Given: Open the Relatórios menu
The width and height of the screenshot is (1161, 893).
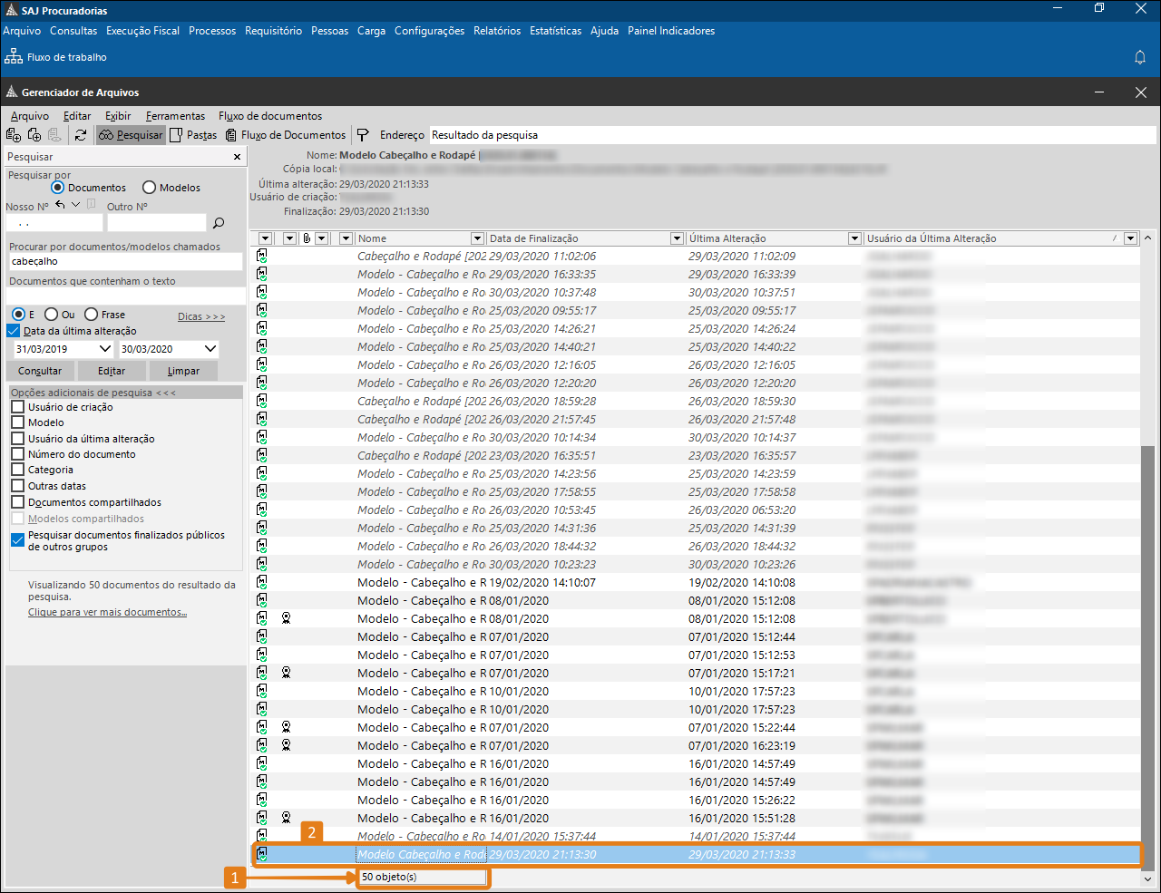Looking at the screenshot, I should coord(497,31).
